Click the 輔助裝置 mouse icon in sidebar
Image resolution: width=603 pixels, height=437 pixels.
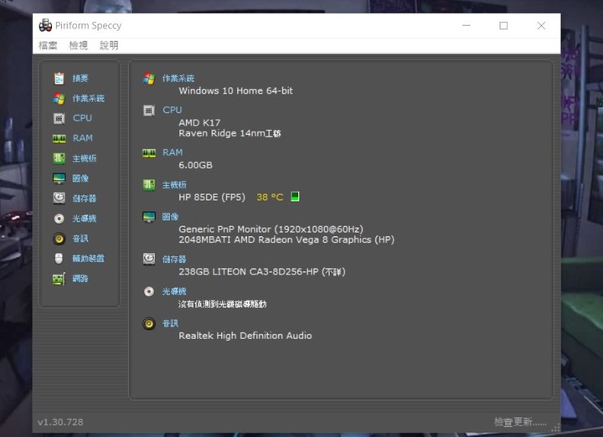click(59, 259)
